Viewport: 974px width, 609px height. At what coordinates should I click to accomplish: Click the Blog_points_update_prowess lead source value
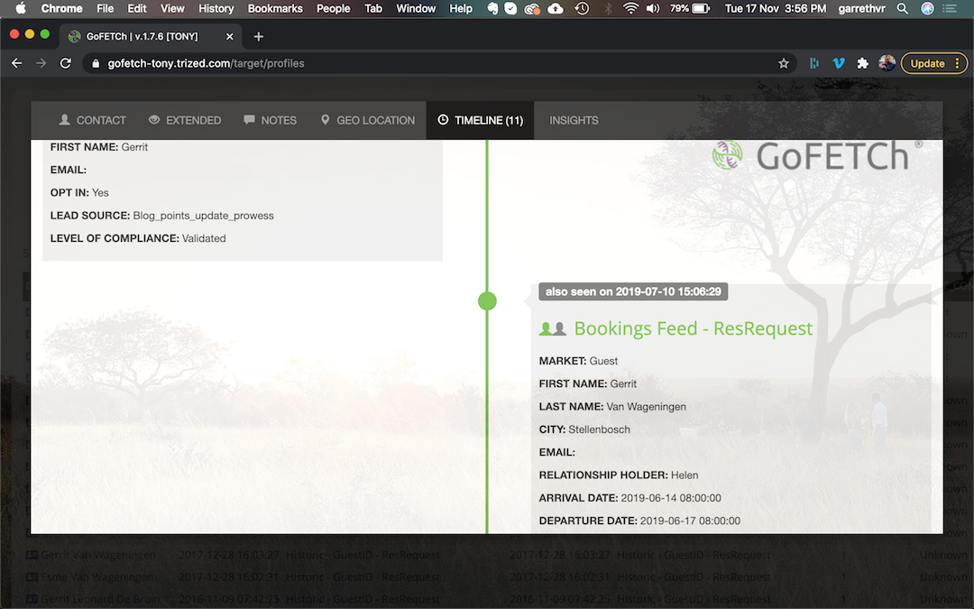203,216
